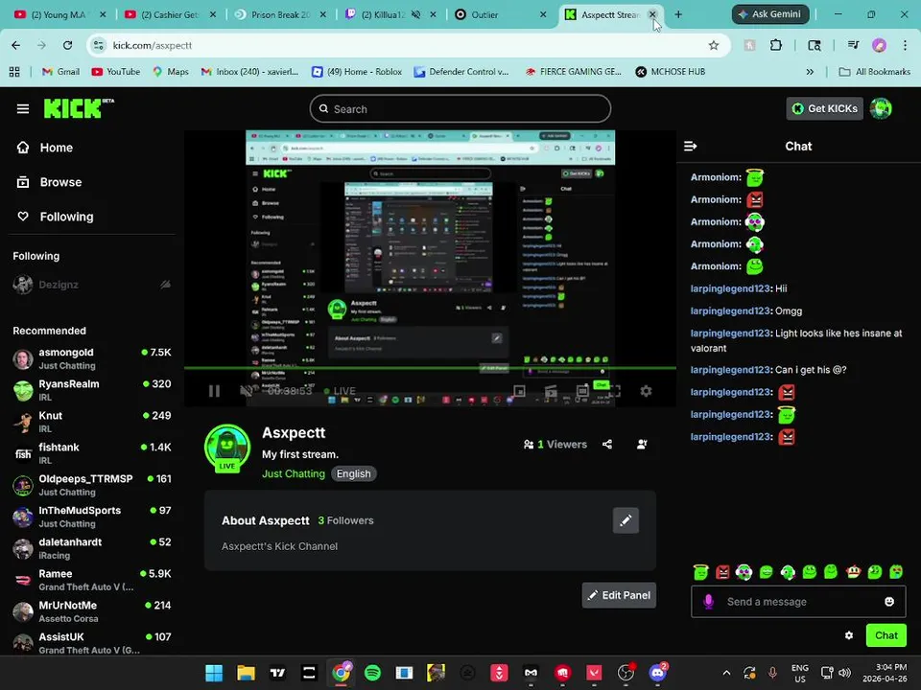Open the fishtank recommended channel
The width and height of the screenshot is (921, 690).
(x=92, y=453)
